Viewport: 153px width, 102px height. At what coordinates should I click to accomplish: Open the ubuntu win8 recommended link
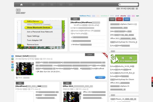[121, 70]
